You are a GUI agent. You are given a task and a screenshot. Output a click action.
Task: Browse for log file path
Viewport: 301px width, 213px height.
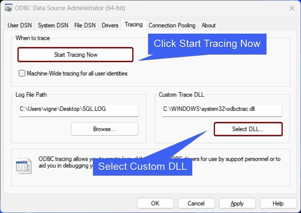coord(104,129)
